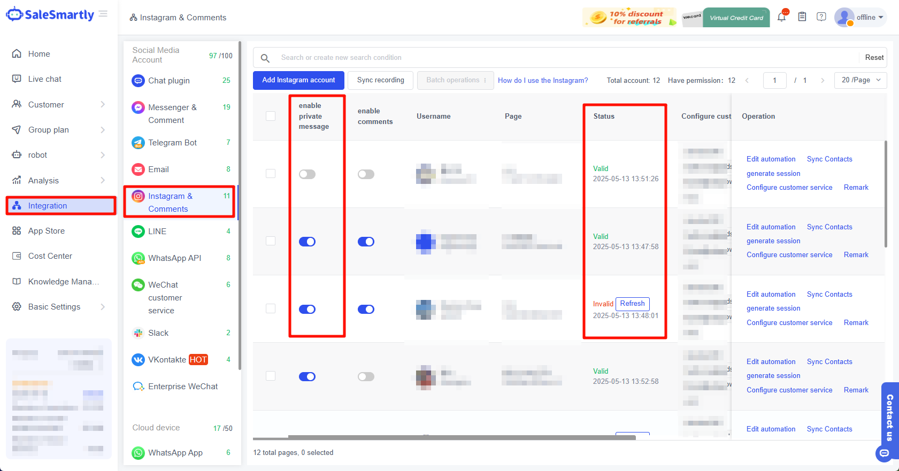
Task: Click the notification bell icon
Action: (x=781, y=17)
